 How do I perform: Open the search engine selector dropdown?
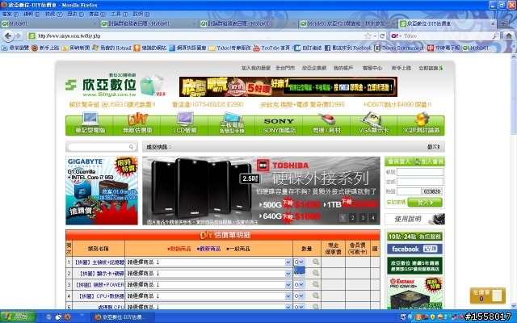(x=395, y=36)
